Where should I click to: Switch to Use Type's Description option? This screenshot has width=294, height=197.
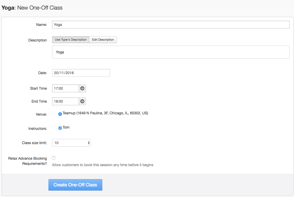(x=71, y=40)
